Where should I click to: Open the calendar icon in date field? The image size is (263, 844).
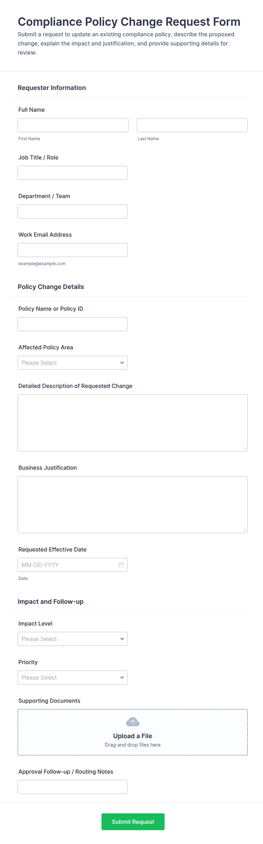[121, 565]
